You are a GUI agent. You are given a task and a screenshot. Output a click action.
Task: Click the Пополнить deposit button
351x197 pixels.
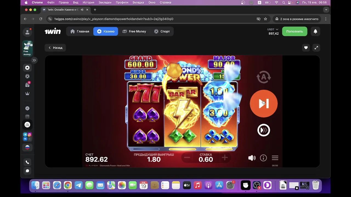tap(295, 31)
